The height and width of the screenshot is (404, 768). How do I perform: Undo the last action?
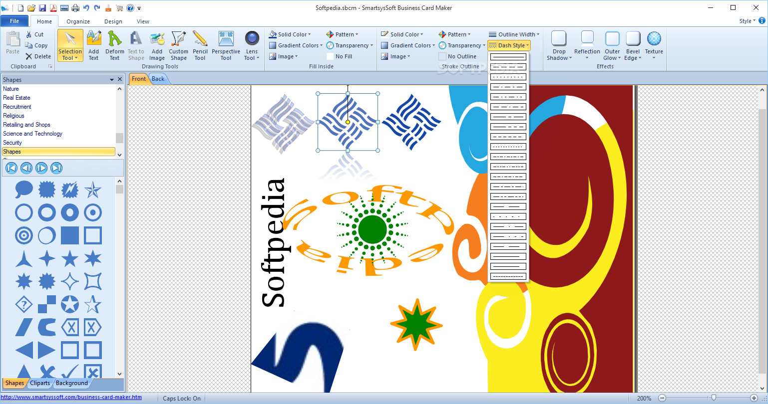tap(86, 7)
